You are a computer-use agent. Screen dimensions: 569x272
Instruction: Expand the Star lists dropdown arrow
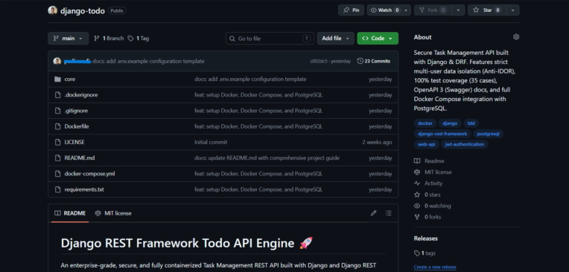512,10
